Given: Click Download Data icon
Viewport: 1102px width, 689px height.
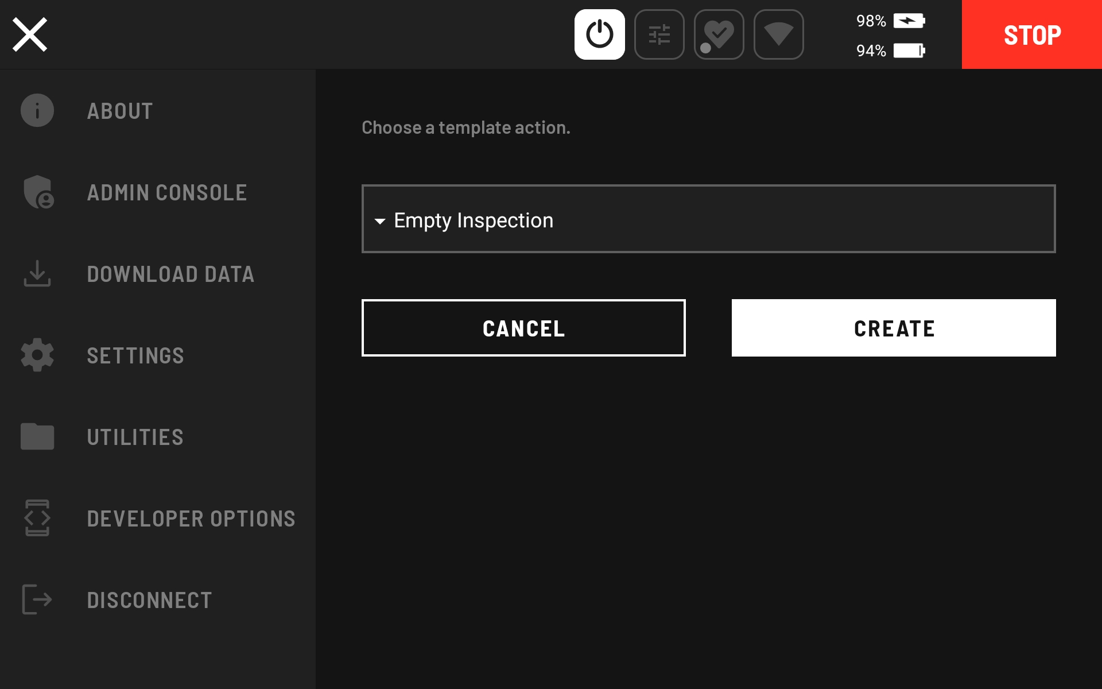Looking at the screenshot, I should point(37,273).
